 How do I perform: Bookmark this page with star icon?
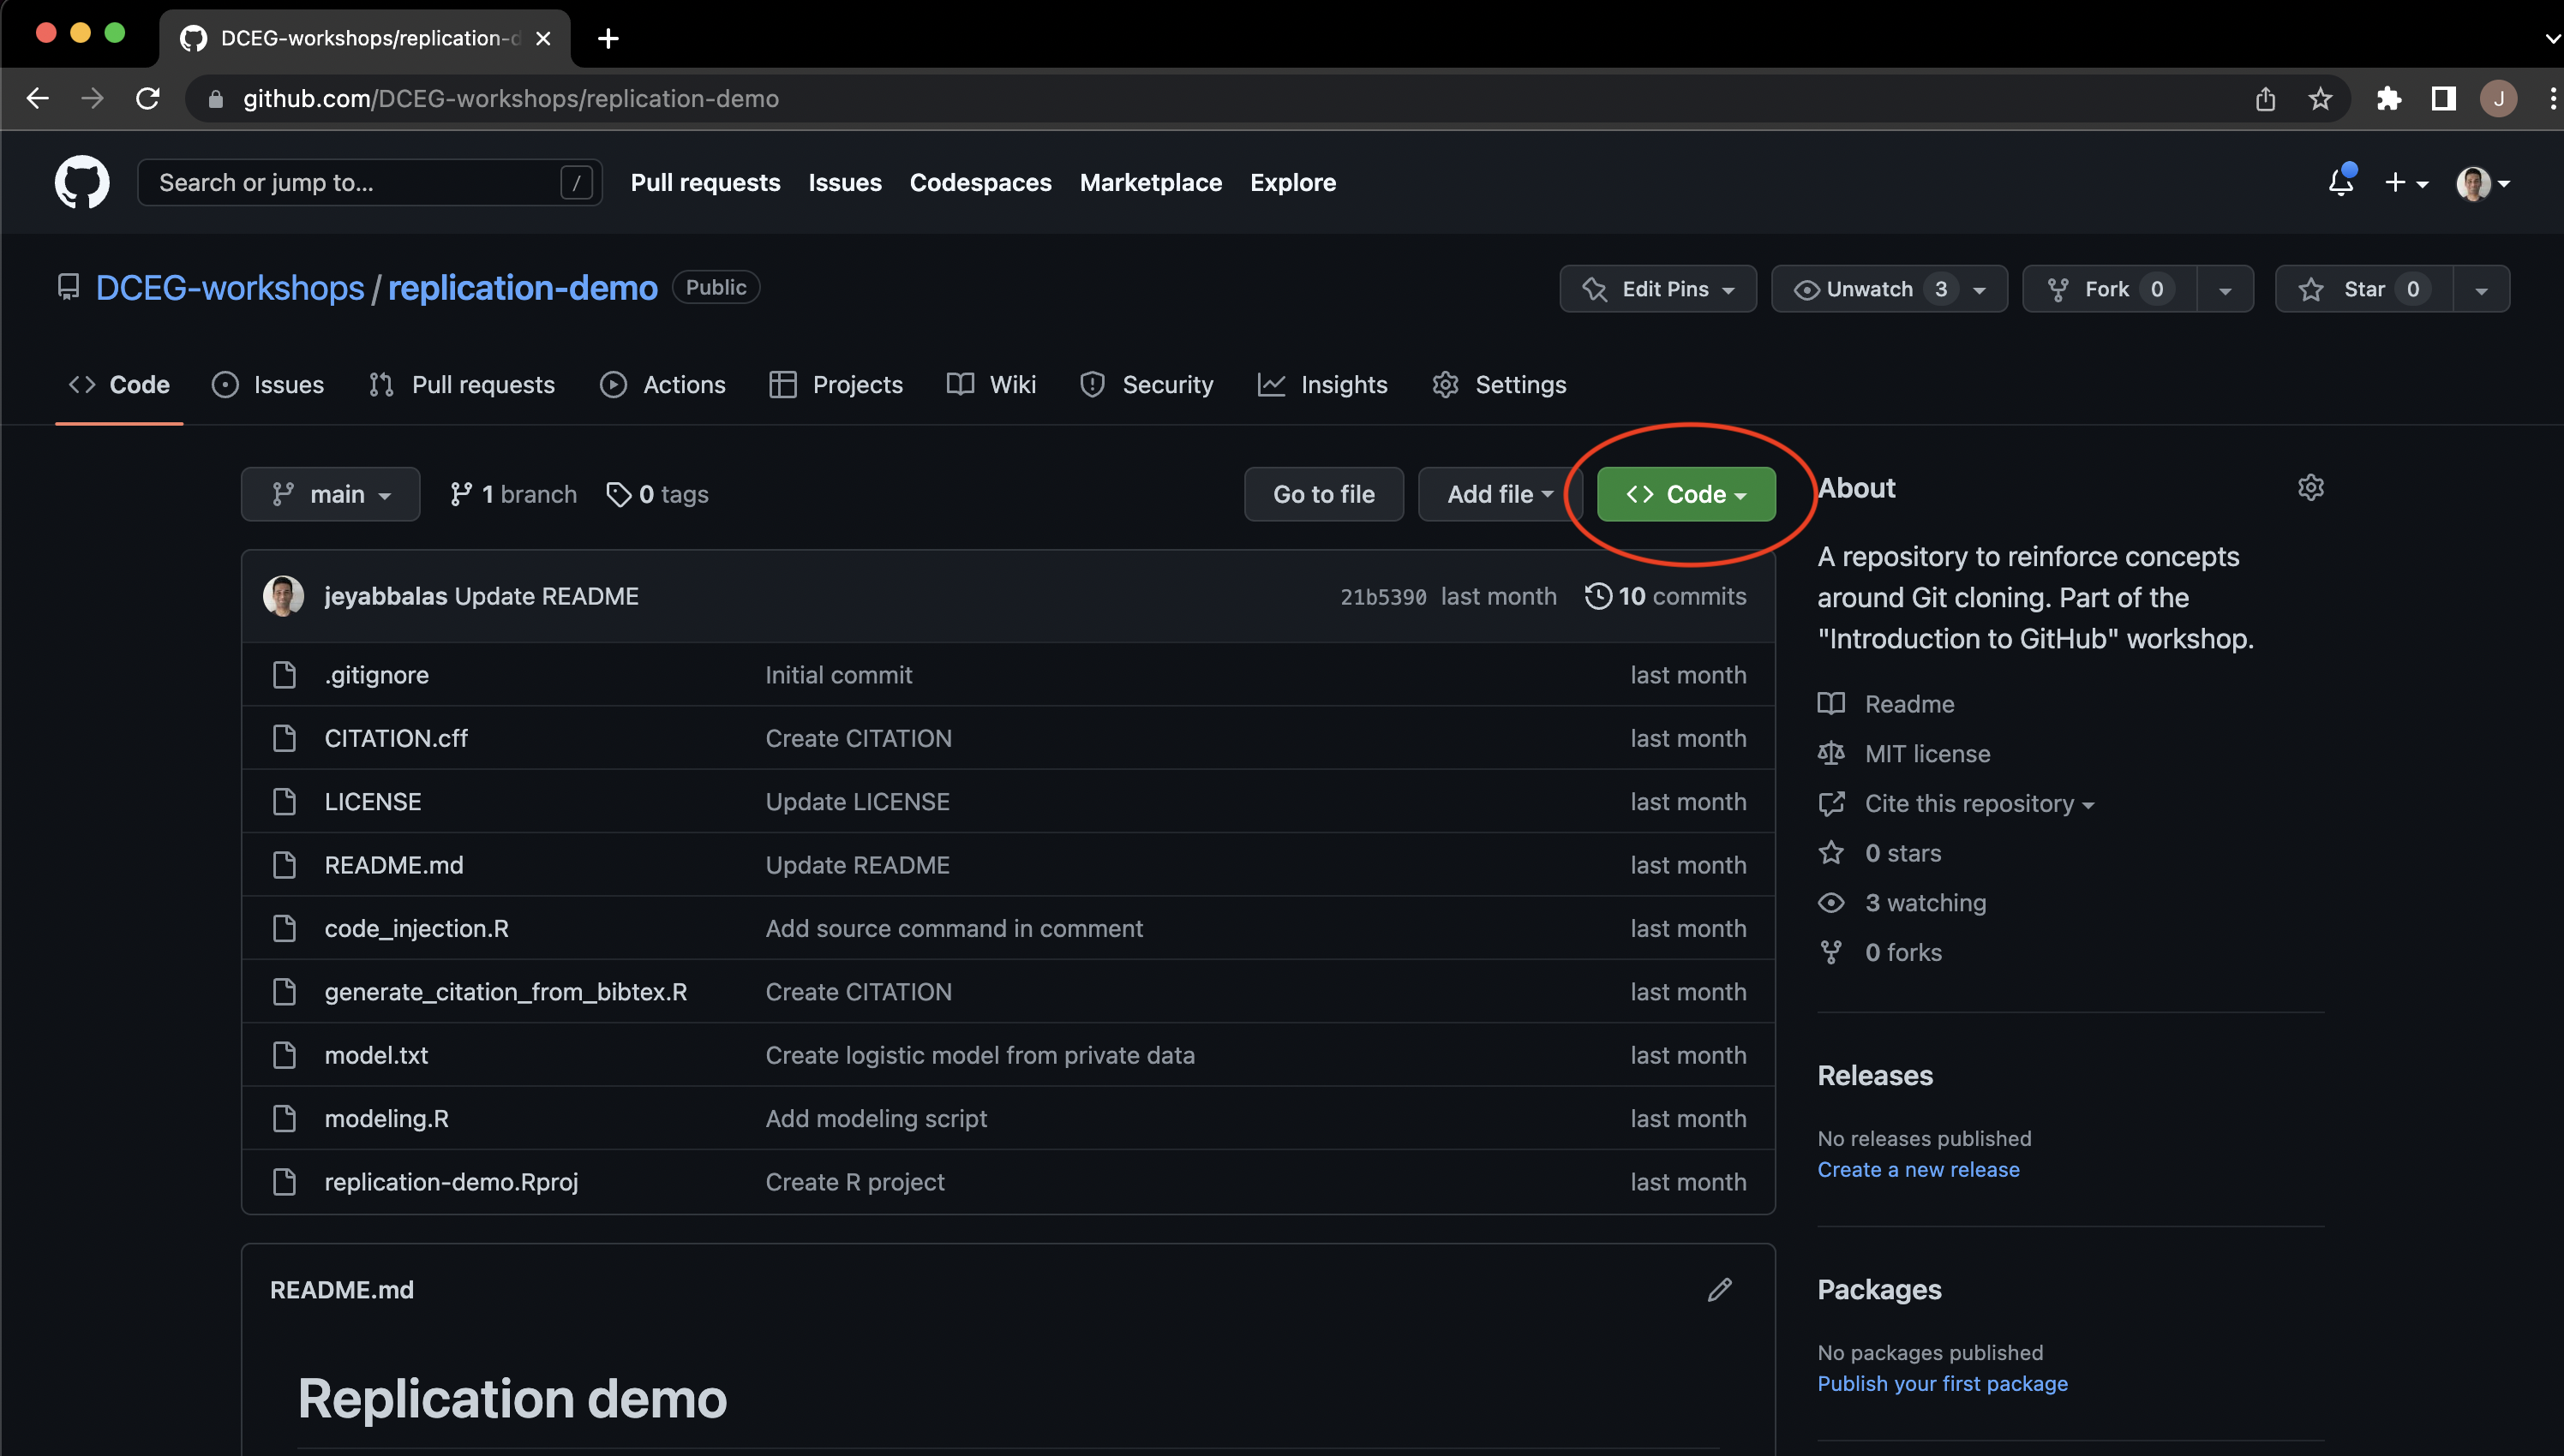[2319, 98]
